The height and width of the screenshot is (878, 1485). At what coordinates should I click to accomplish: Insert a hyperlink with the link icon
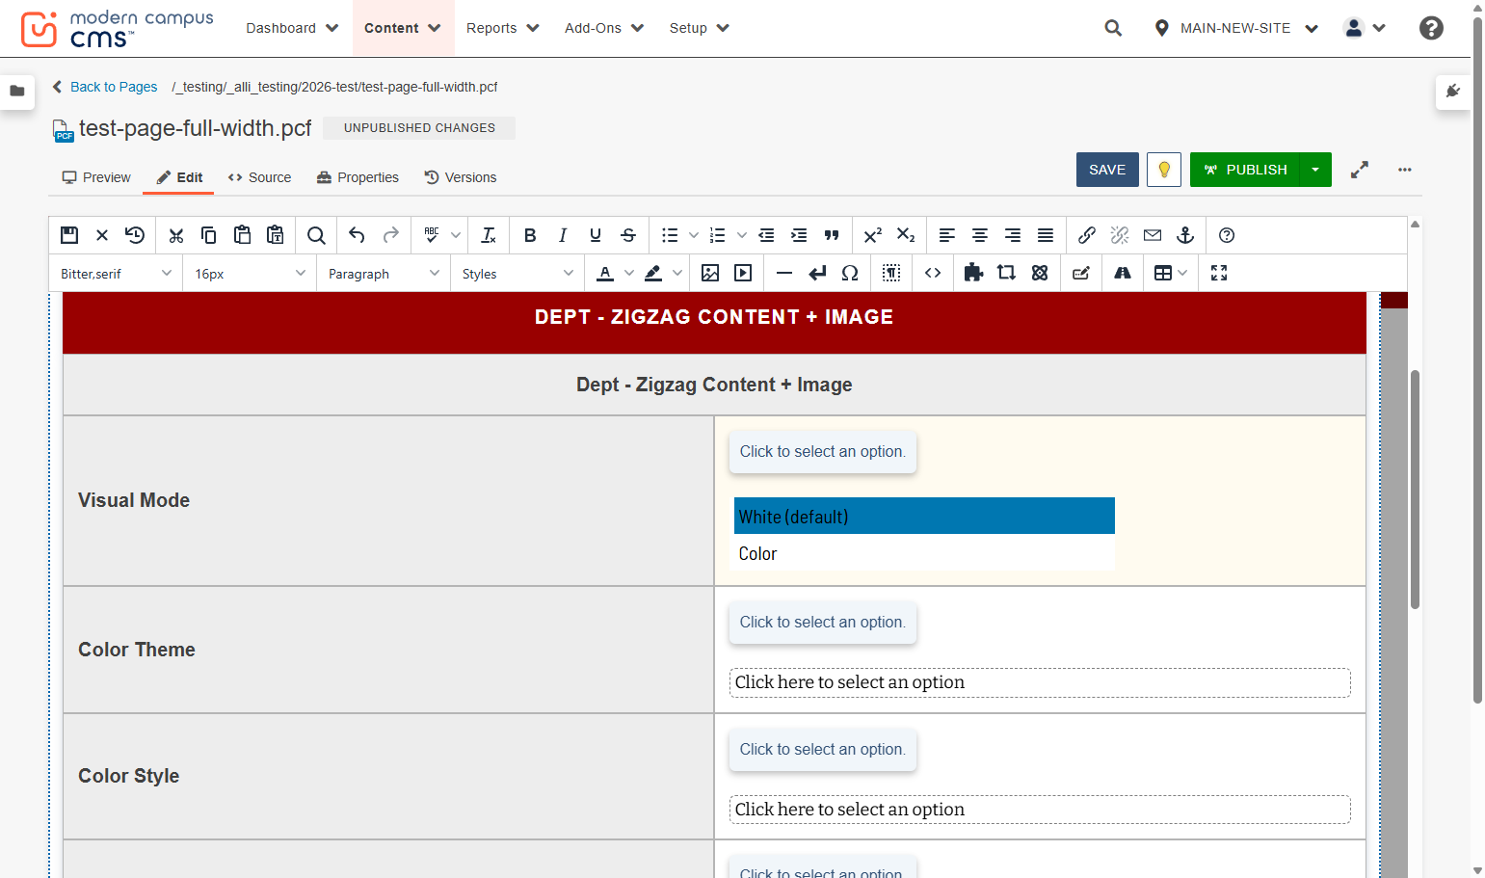[x=1087, y=235]
